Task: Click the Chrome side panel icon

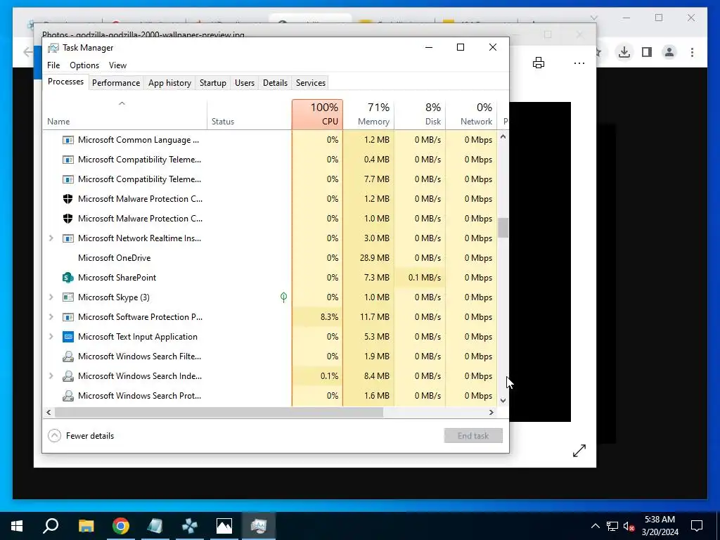Action: (x=647, y=52)
